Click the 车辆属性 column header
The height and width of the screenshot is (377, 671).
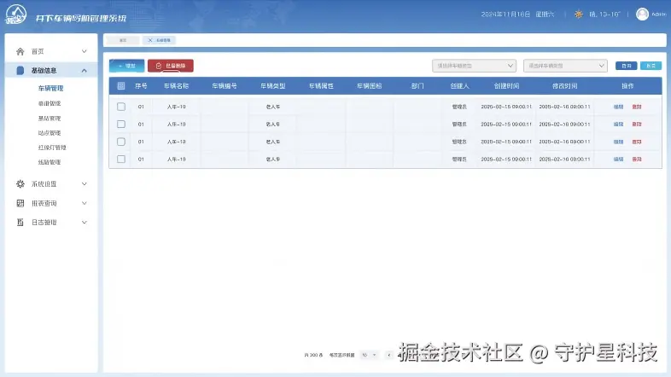[321, 86]
